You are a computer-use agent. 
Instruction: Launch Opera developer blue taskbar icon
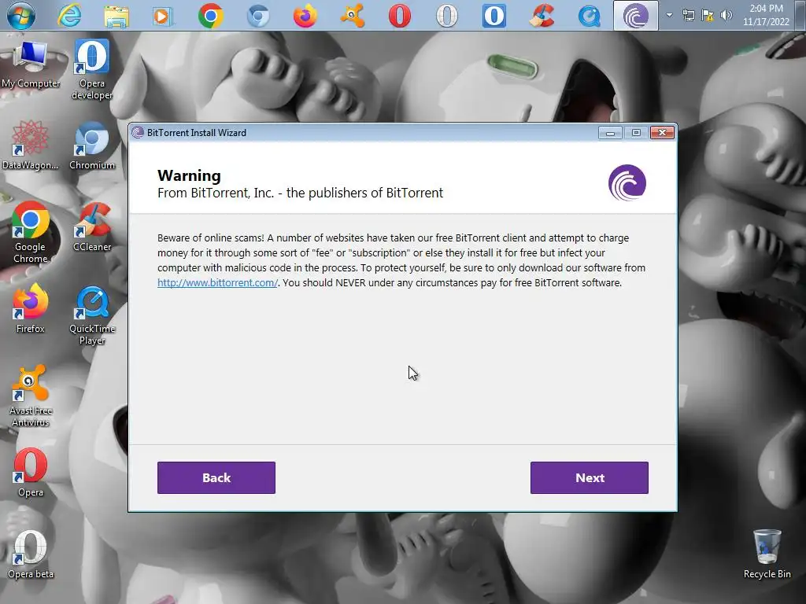click(494, 16)
